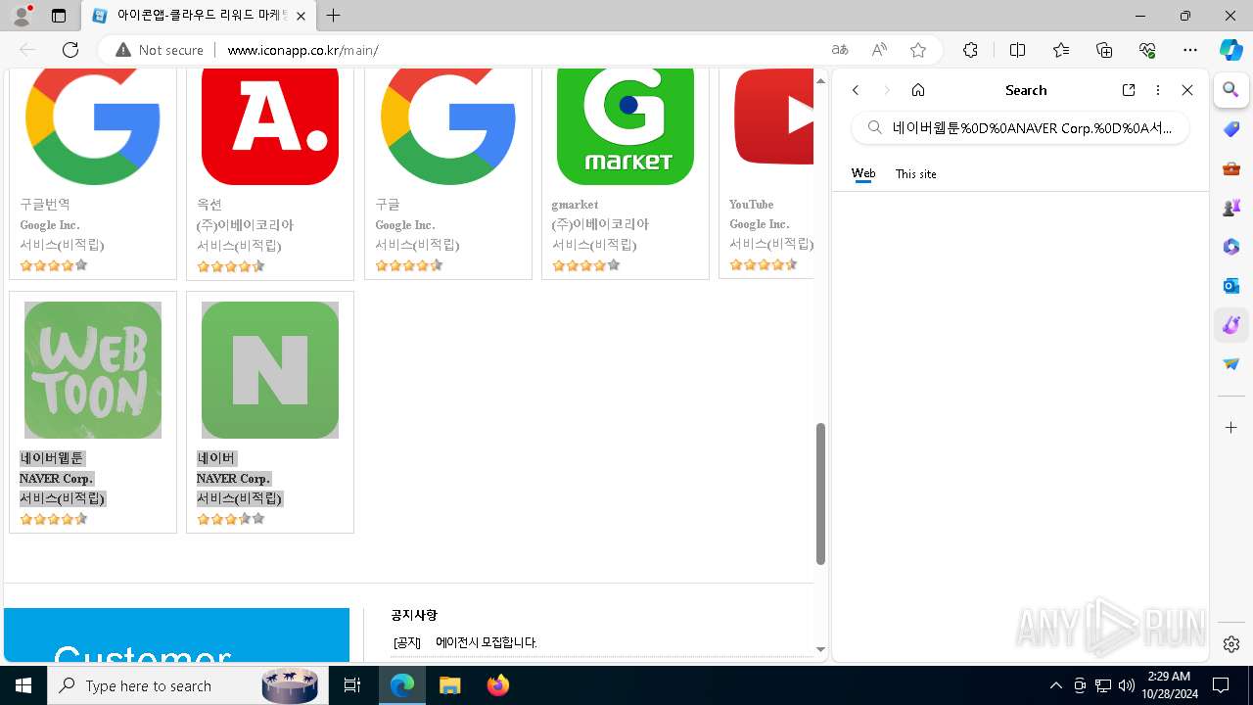Screen dimensions: 1253x705
Task: Click the Not secure site info
Action: pos(160,50)
